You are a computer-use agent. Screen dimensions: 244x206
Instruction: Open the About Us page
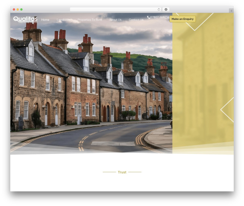(x=115, y=20)
